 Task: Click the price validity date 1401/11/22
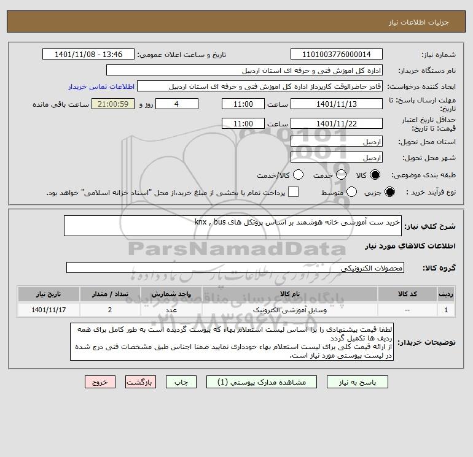point(337,123)
